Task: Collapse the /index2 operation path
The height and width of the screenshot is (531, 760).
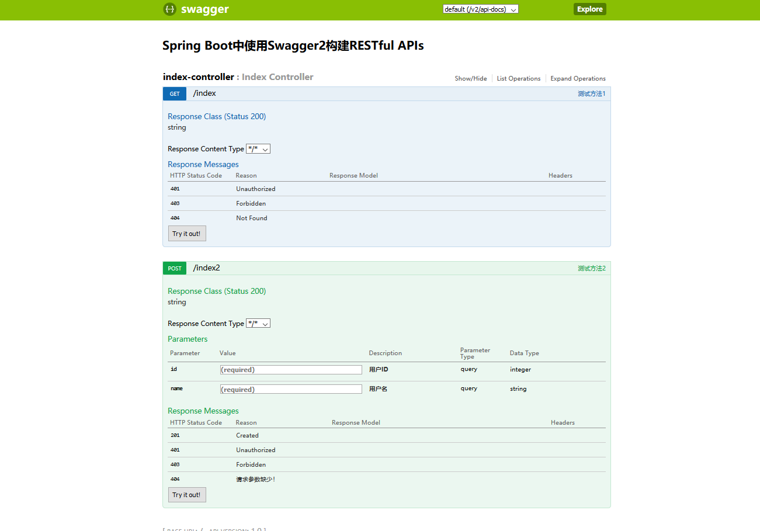Action: [207, 268]
